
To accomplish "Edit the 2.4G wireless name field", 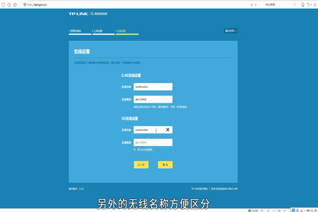I will pos(153,86).
